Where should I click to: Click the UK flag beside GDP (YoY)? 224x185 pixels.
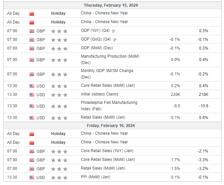32,31
